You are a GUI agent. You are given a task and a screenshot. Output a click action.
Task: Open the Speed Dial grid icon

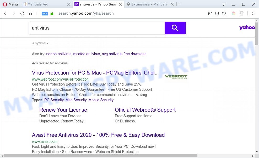coord(31,13)
